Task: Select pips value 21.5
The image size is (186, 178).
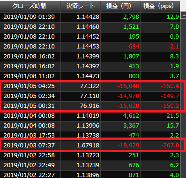Action: [x=173, y=115]
